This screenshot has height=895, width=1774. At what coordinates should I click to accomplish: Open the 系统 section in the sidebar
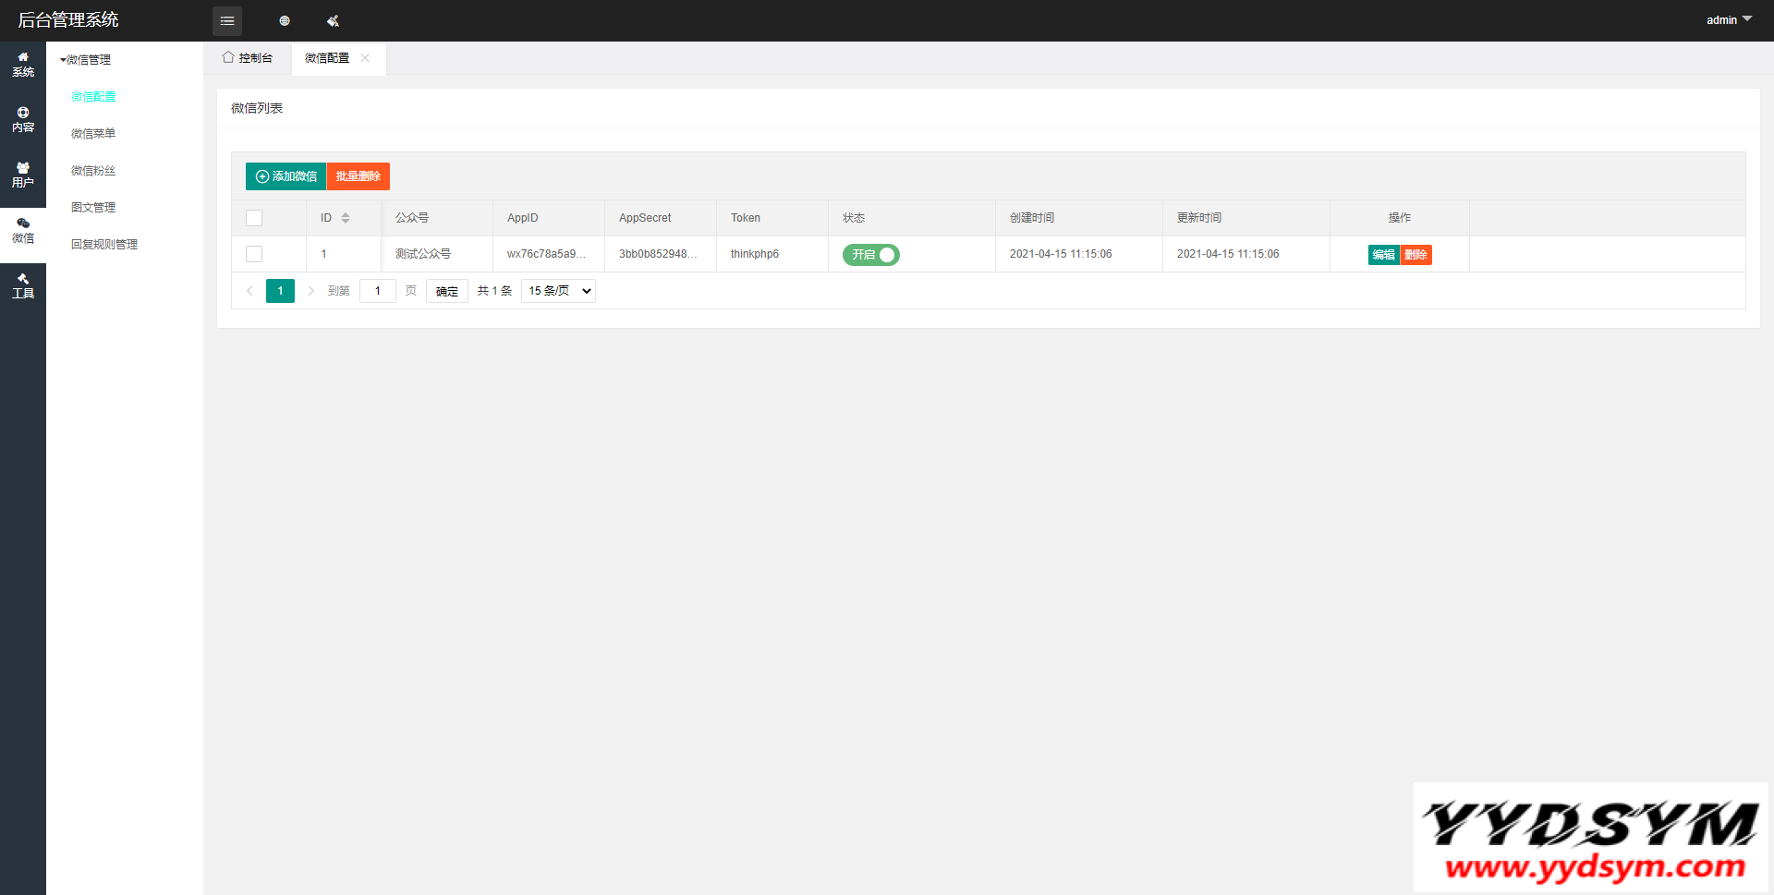23,65
